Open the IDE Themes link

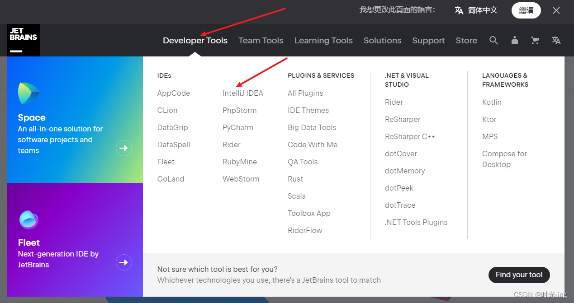click(308, 110)
